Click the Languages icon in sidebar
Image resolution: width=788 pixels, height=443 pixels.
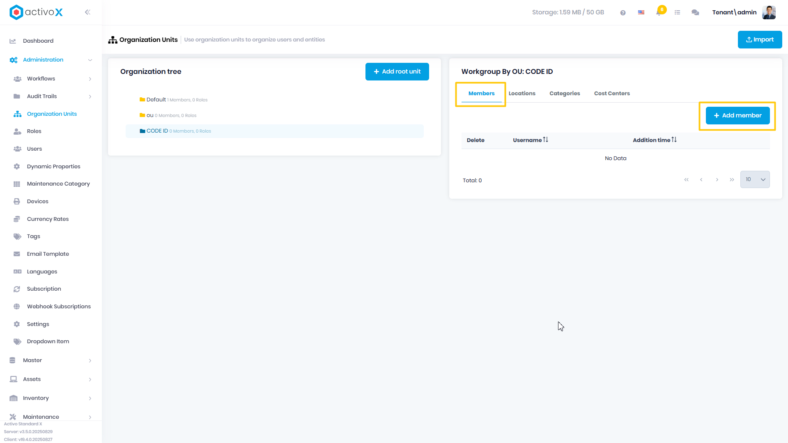tap(17, 272)
